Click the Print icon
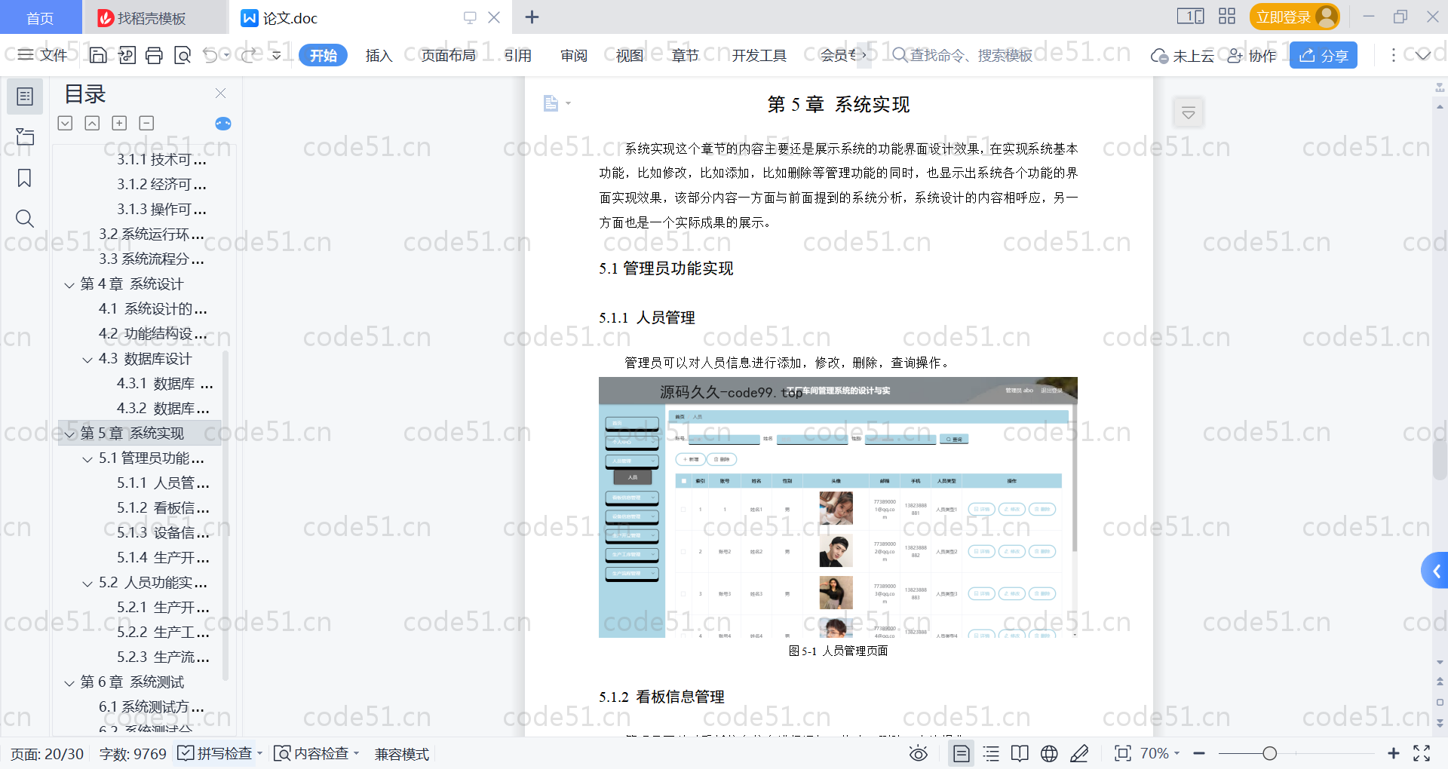The image size is (1448, 769). click(154, 55)
